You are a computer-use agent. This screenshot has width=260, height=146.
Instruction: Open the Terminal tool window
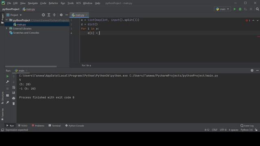tap(54, 126)
